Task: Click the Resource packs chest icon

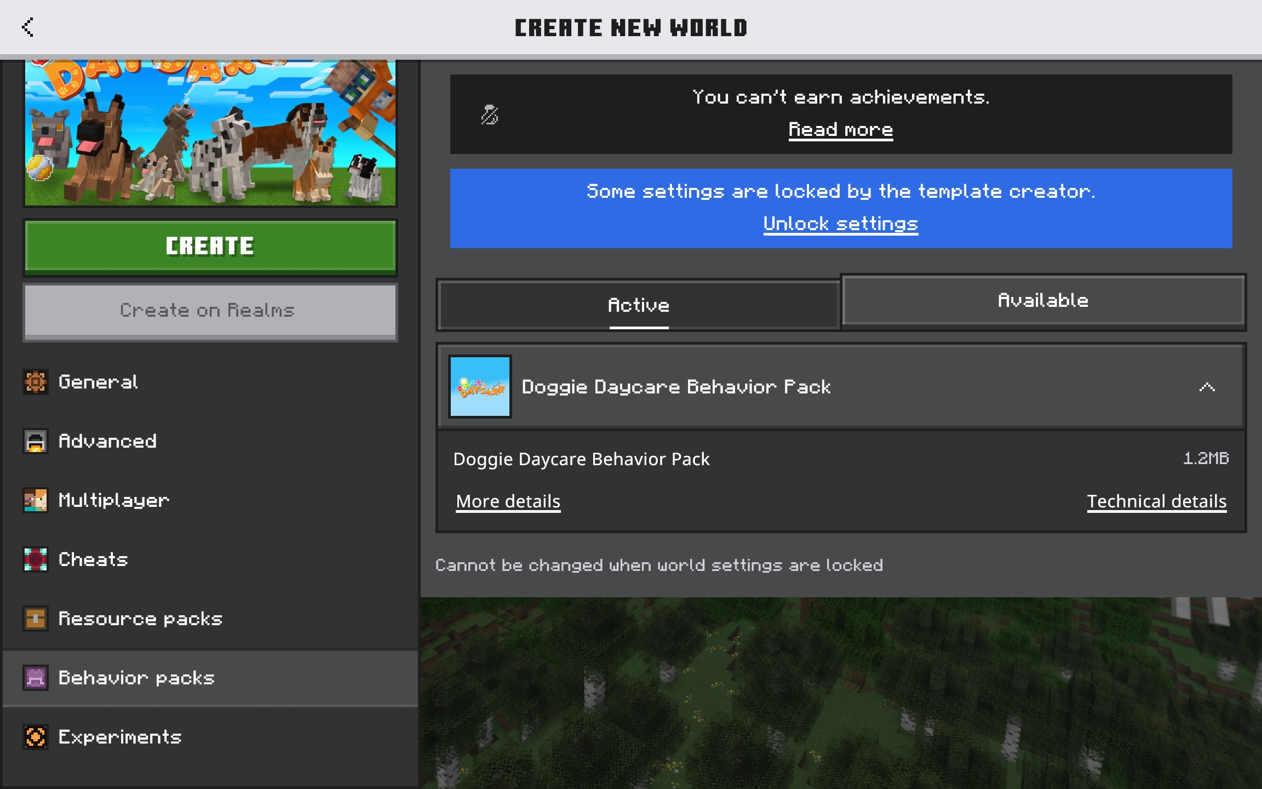Action: 36,619
